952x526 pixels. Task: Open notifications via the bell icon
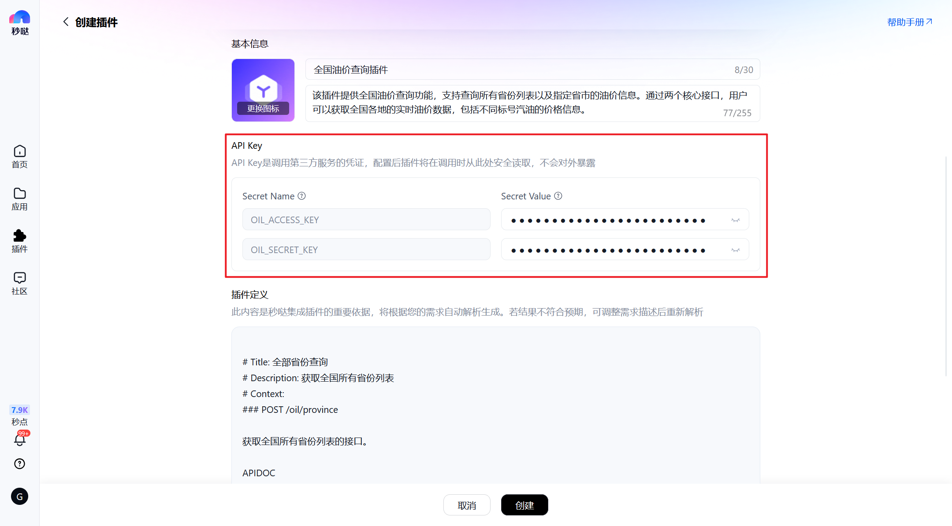pos(19,440)
